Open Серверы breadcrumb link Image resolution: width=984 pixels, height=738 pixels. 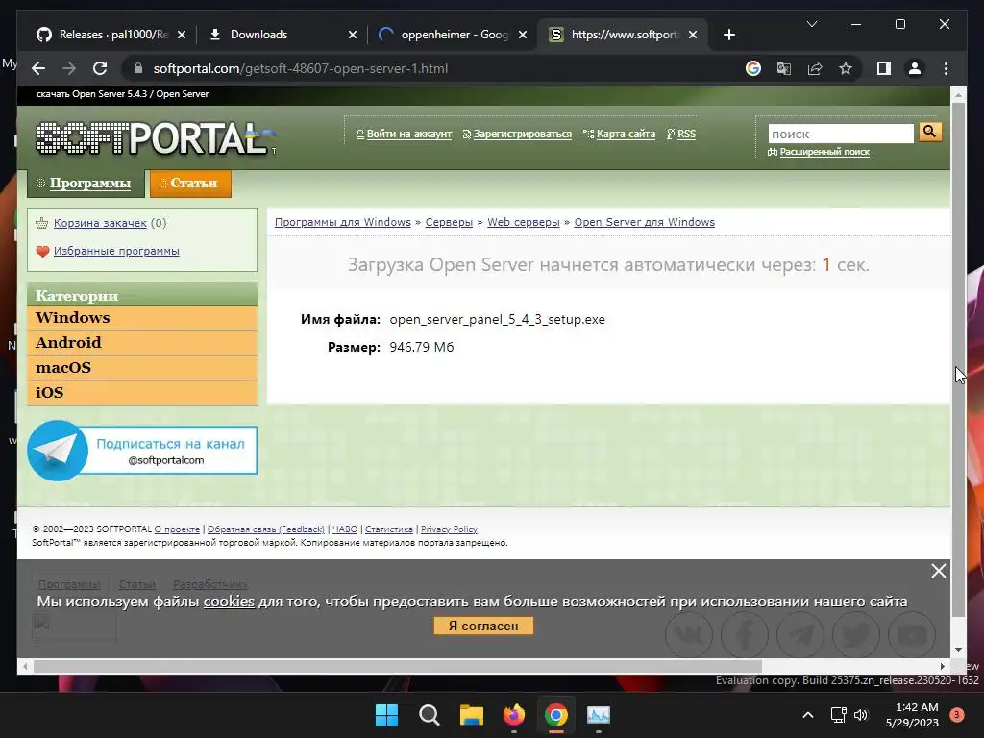449,222
